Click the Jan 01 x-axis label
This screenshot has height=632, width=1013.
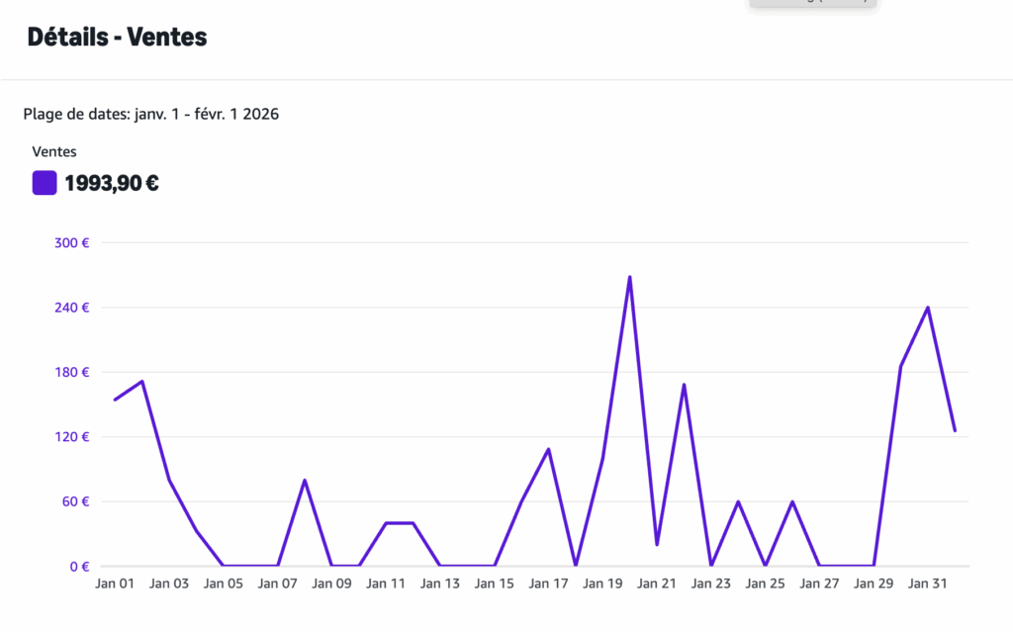(x=115, y=584)
